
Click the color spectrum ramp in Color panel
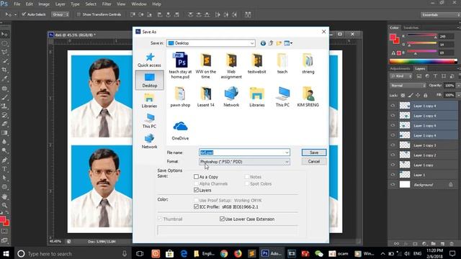423,61
